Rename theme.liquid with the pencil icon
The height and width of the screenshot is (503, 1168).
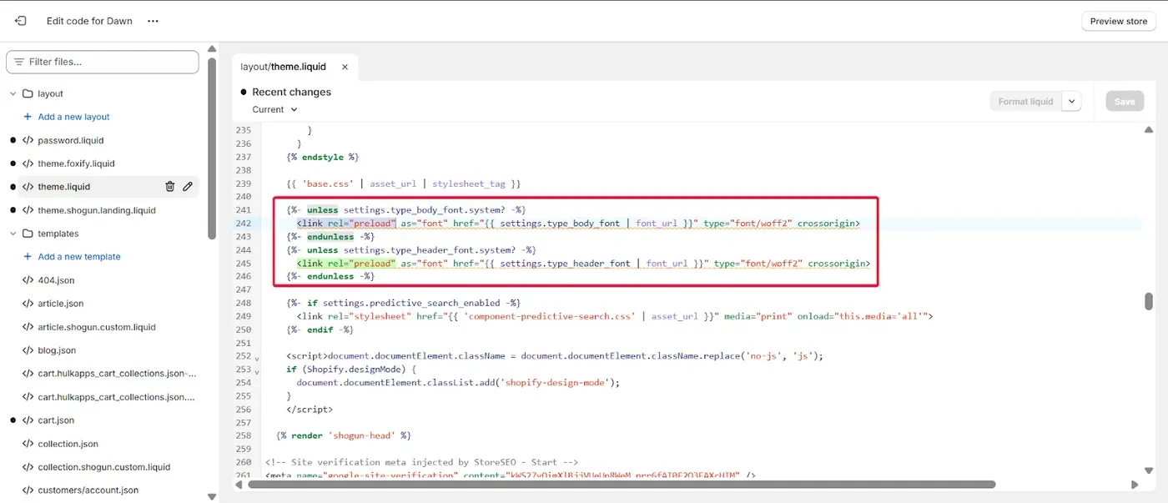click(188, 187)
